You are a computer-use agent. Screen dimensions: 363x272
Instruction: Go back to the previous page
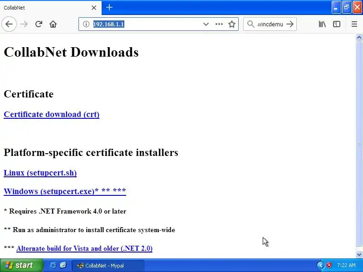click(x=9, y=24)
